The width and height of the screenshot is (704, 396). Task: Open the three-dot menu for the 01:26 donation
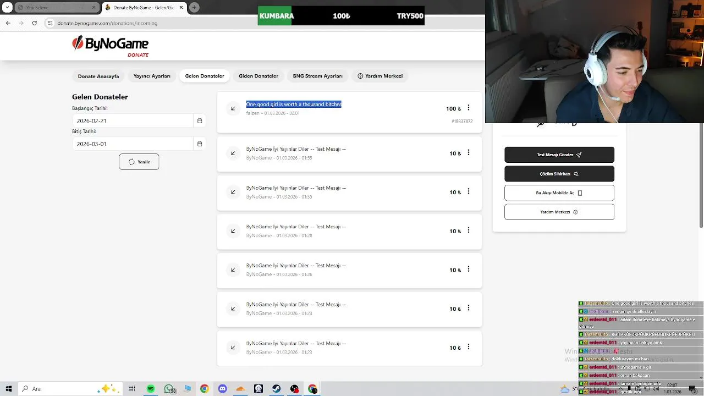(469, 269)
